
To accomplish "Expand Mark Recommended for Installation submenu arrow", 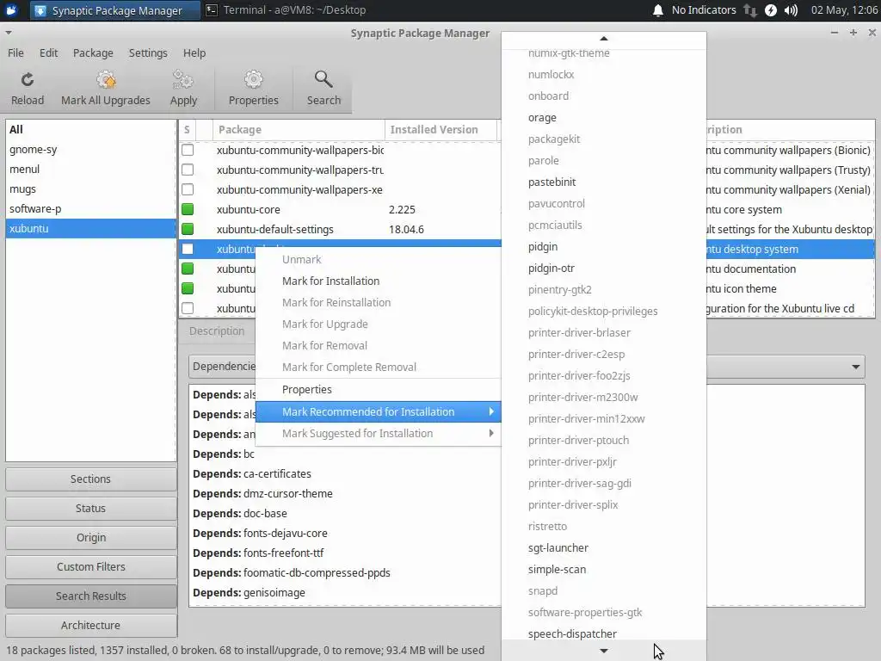I will (491, 411).
